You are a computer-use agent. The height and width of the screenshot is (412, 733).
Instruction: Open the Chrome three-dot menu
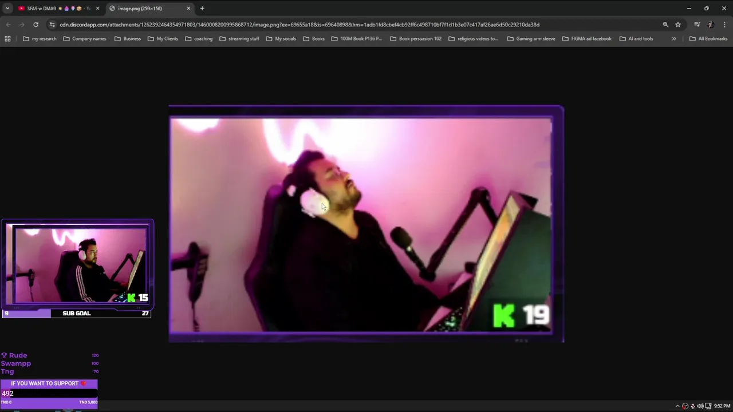724,25
